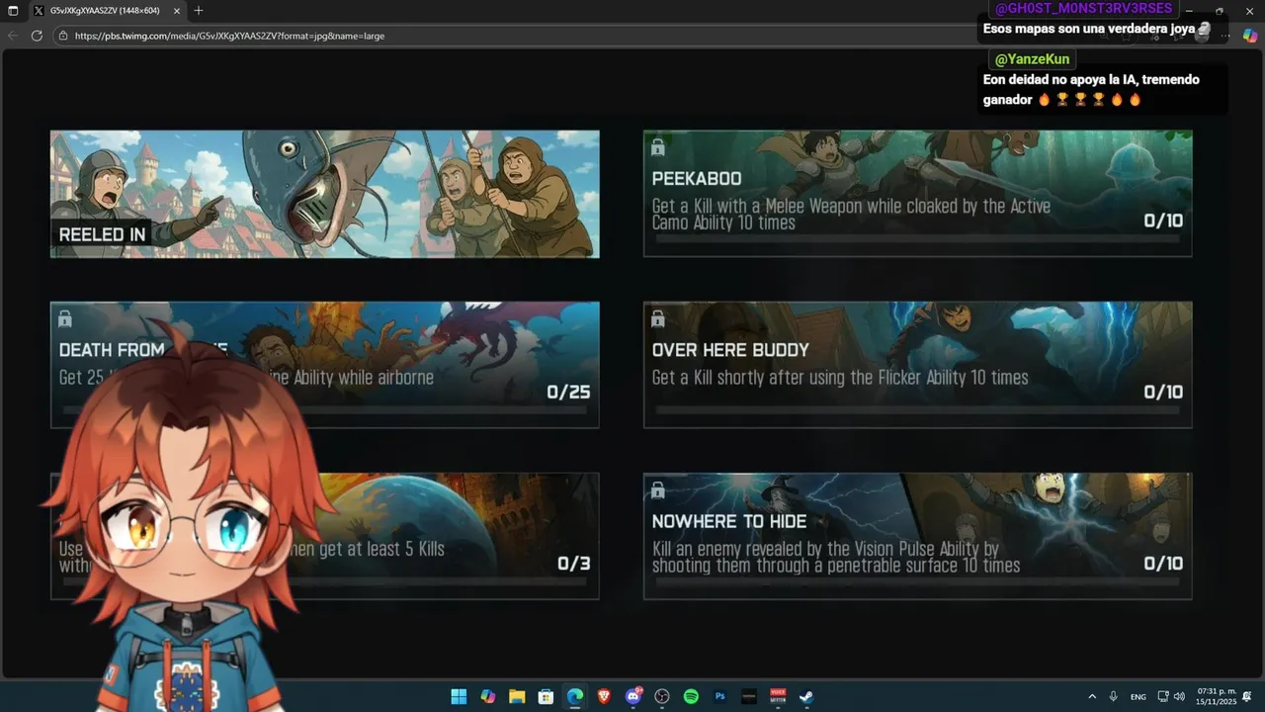The width and height of the screenshot is (1265, 712).
Task: Open the clock and calendar flyout
Action: [1216, 696]
